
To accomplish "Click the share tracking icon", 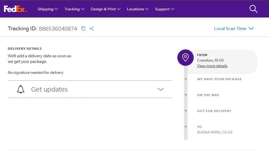I will tap(92, 29).
